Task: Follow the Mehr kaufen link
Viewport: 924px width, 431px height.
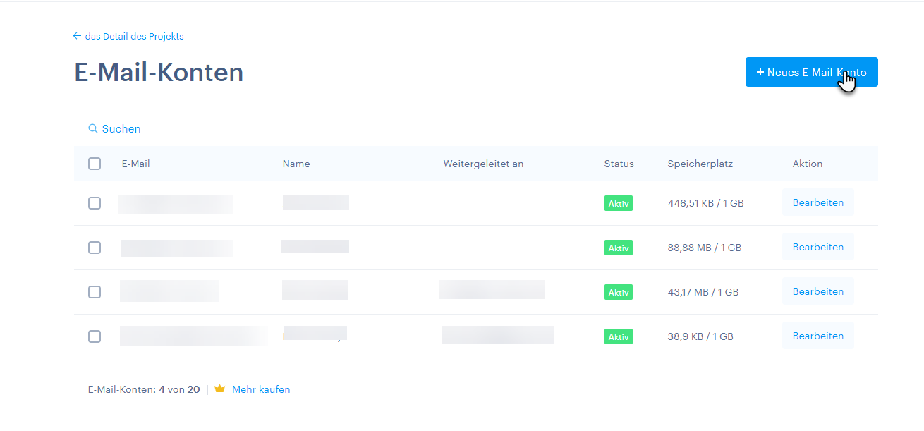Action: [261, 389]
